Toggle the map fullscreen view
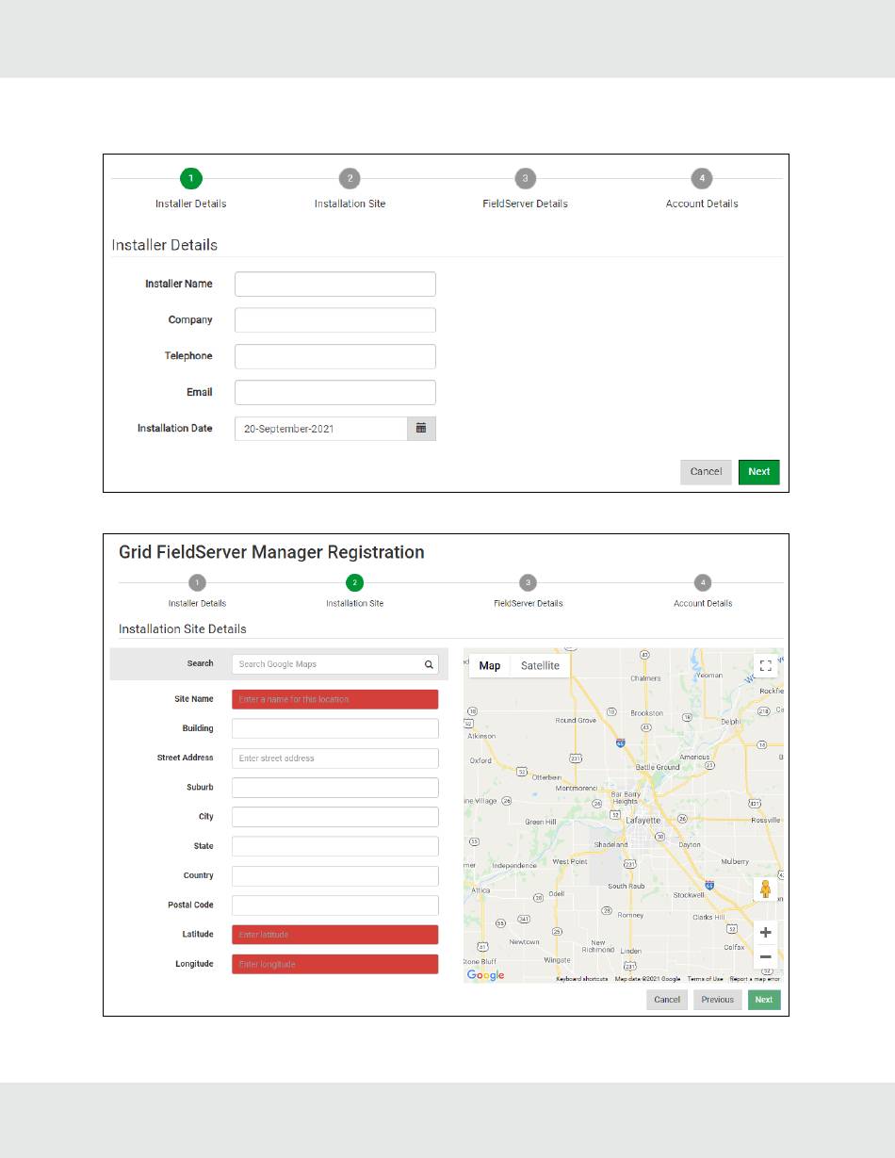 coord(766,666)
